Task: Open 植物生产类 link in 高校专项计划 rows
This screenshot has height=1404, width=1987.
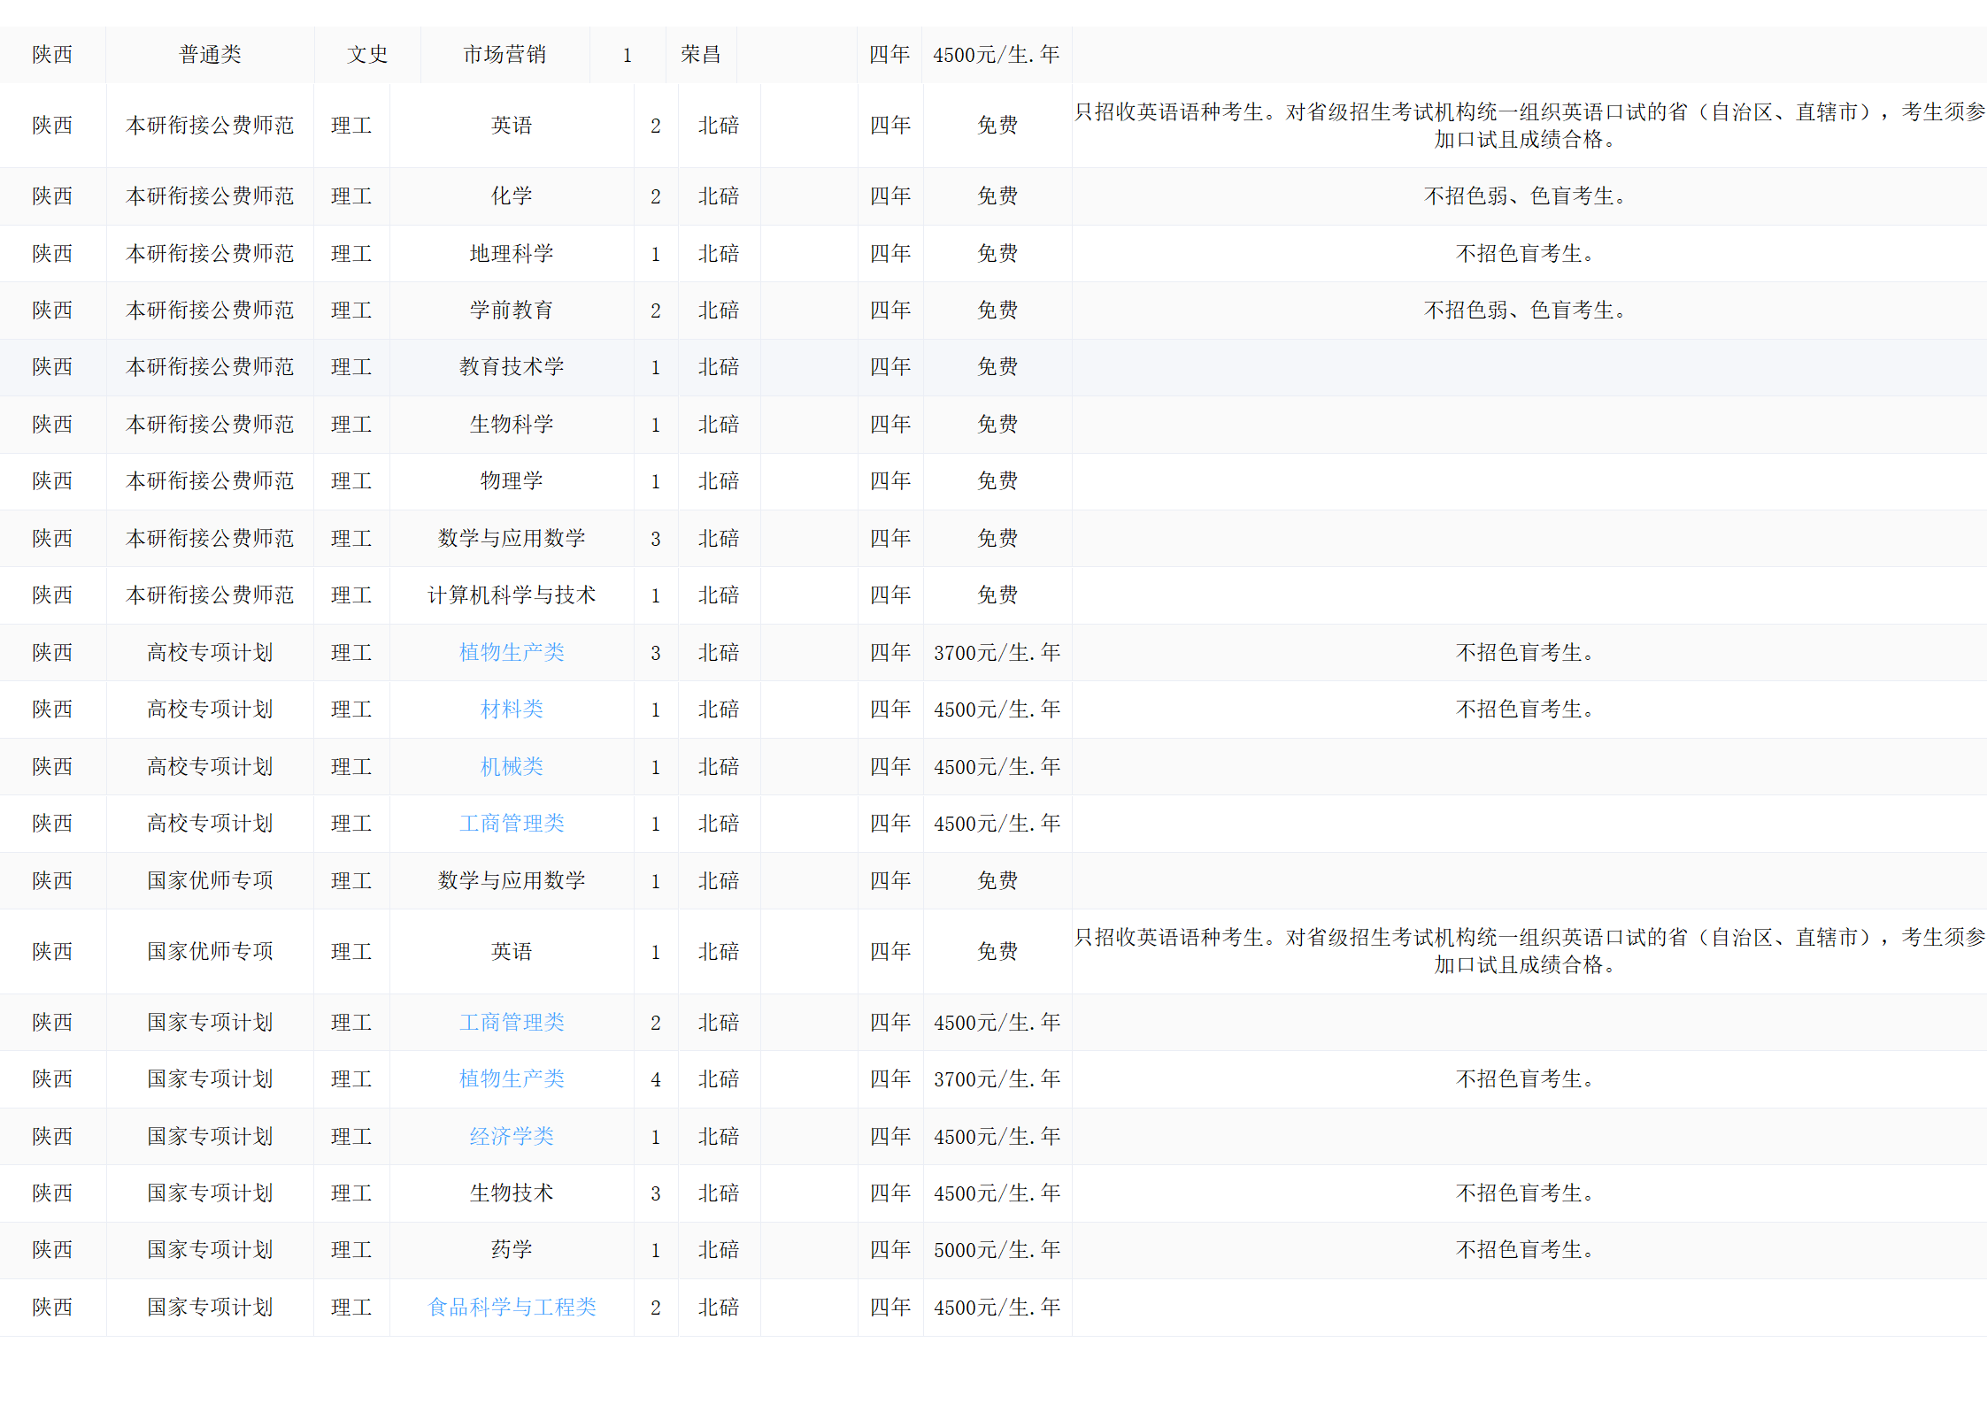Action: click(x=512, y=652)
